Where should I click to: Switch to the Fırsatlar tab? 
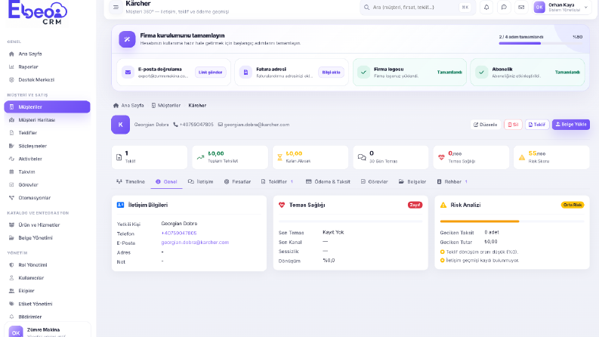coord(237,182)
